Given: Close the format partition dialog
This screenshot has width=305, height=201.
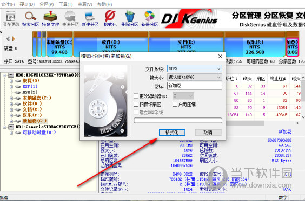Looking at the screenshot, I should (x=220, y=56).
